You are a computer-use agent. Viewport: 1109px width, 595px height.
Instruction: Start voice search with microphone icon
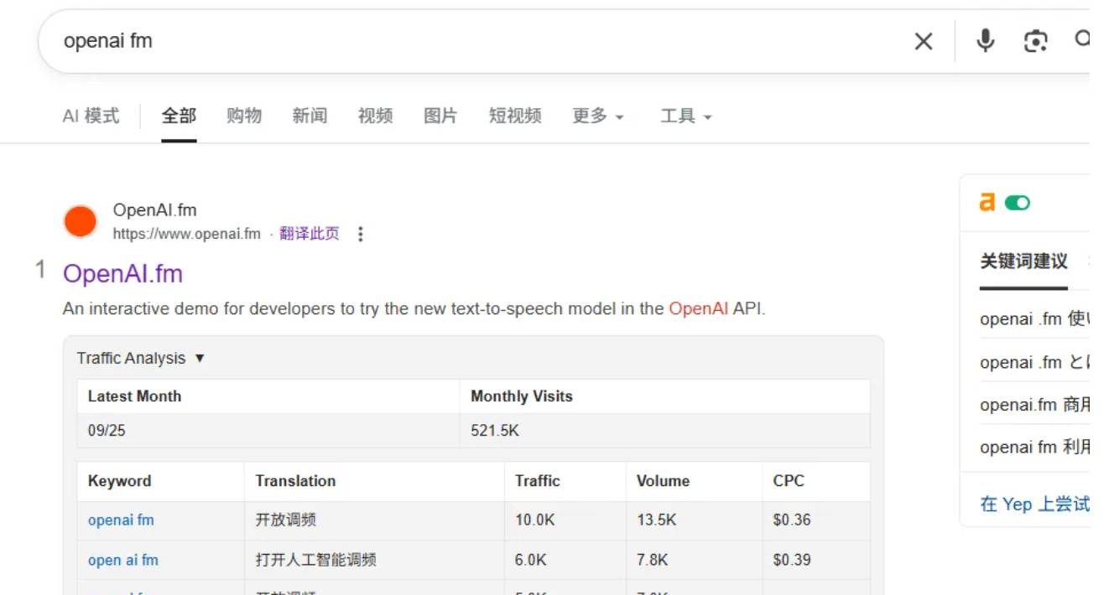click(x=985, y=40)
